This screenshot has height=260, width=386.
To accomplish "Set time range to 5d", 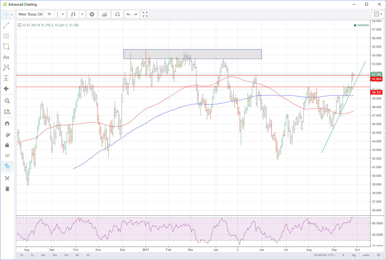I will pos(77,255).
